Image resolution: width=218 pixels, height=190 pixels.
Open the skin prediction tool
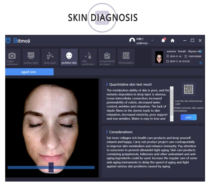(88, 57)
